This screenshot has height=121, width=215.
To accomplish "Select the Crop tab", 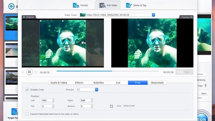I will 138,83.
